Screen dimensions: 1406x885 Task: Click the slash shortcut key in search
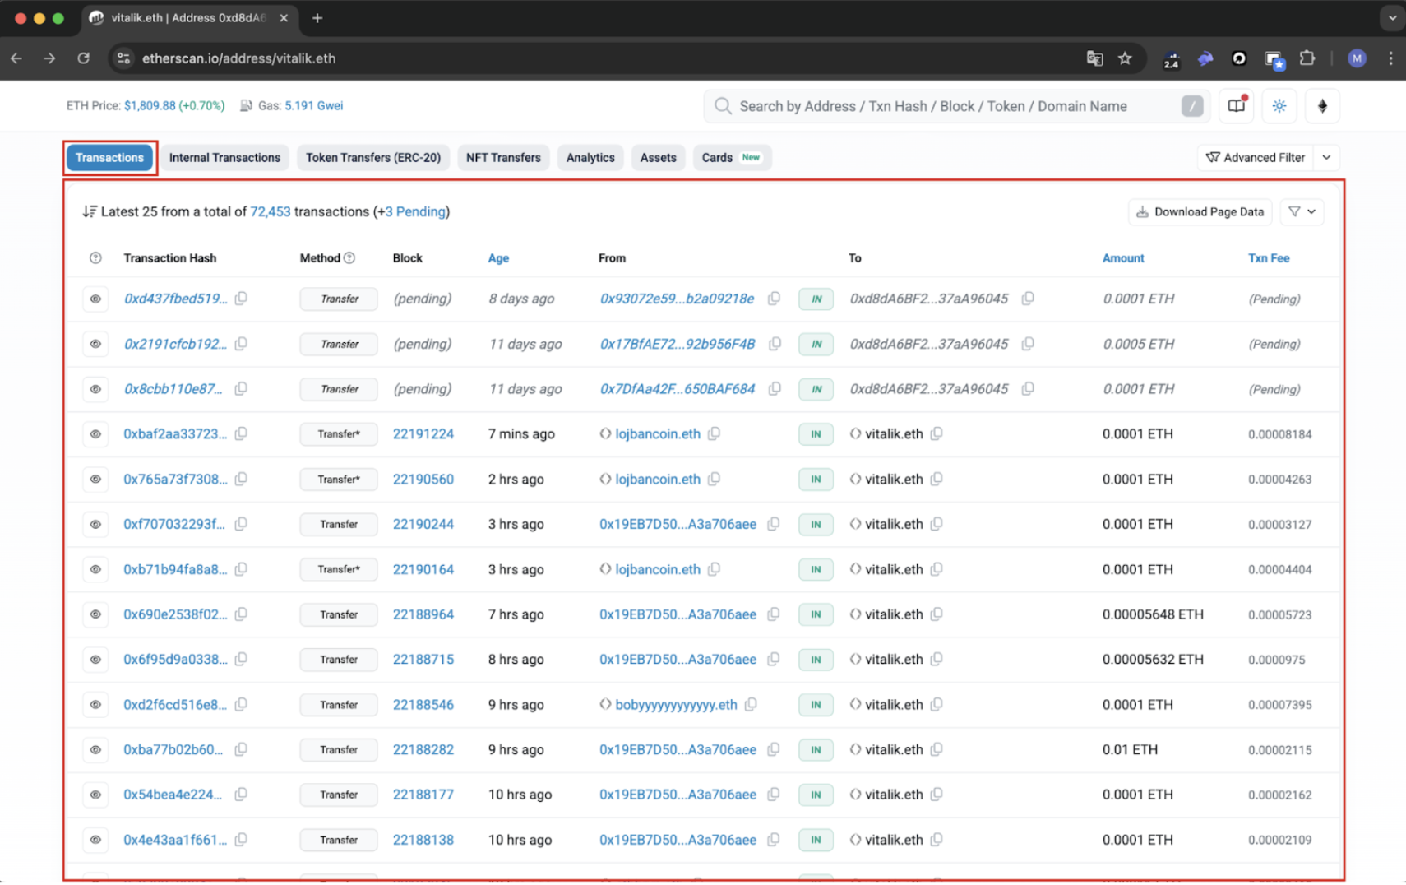click(1192, 106)
